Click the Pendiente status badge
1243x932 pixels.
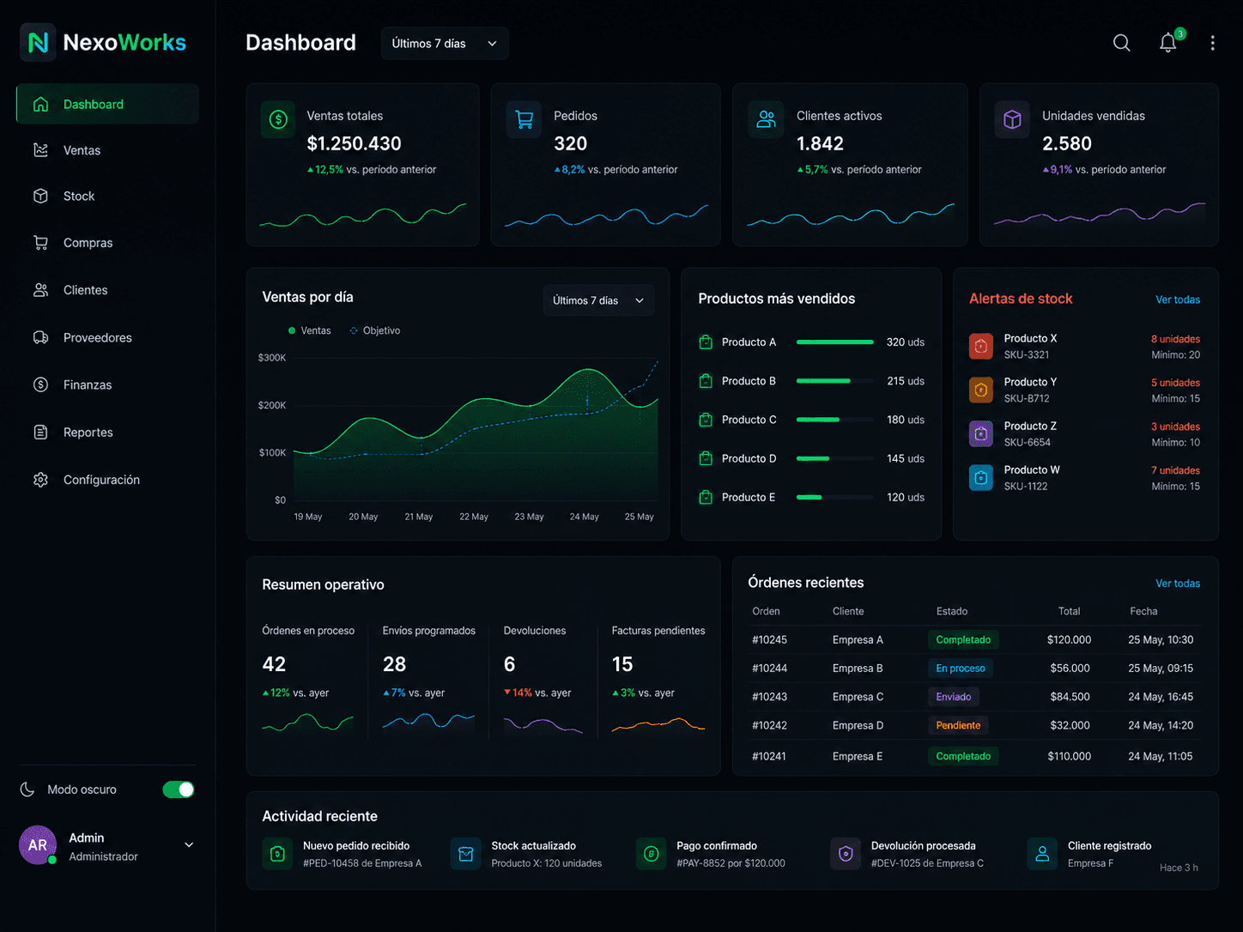point(958,725)
